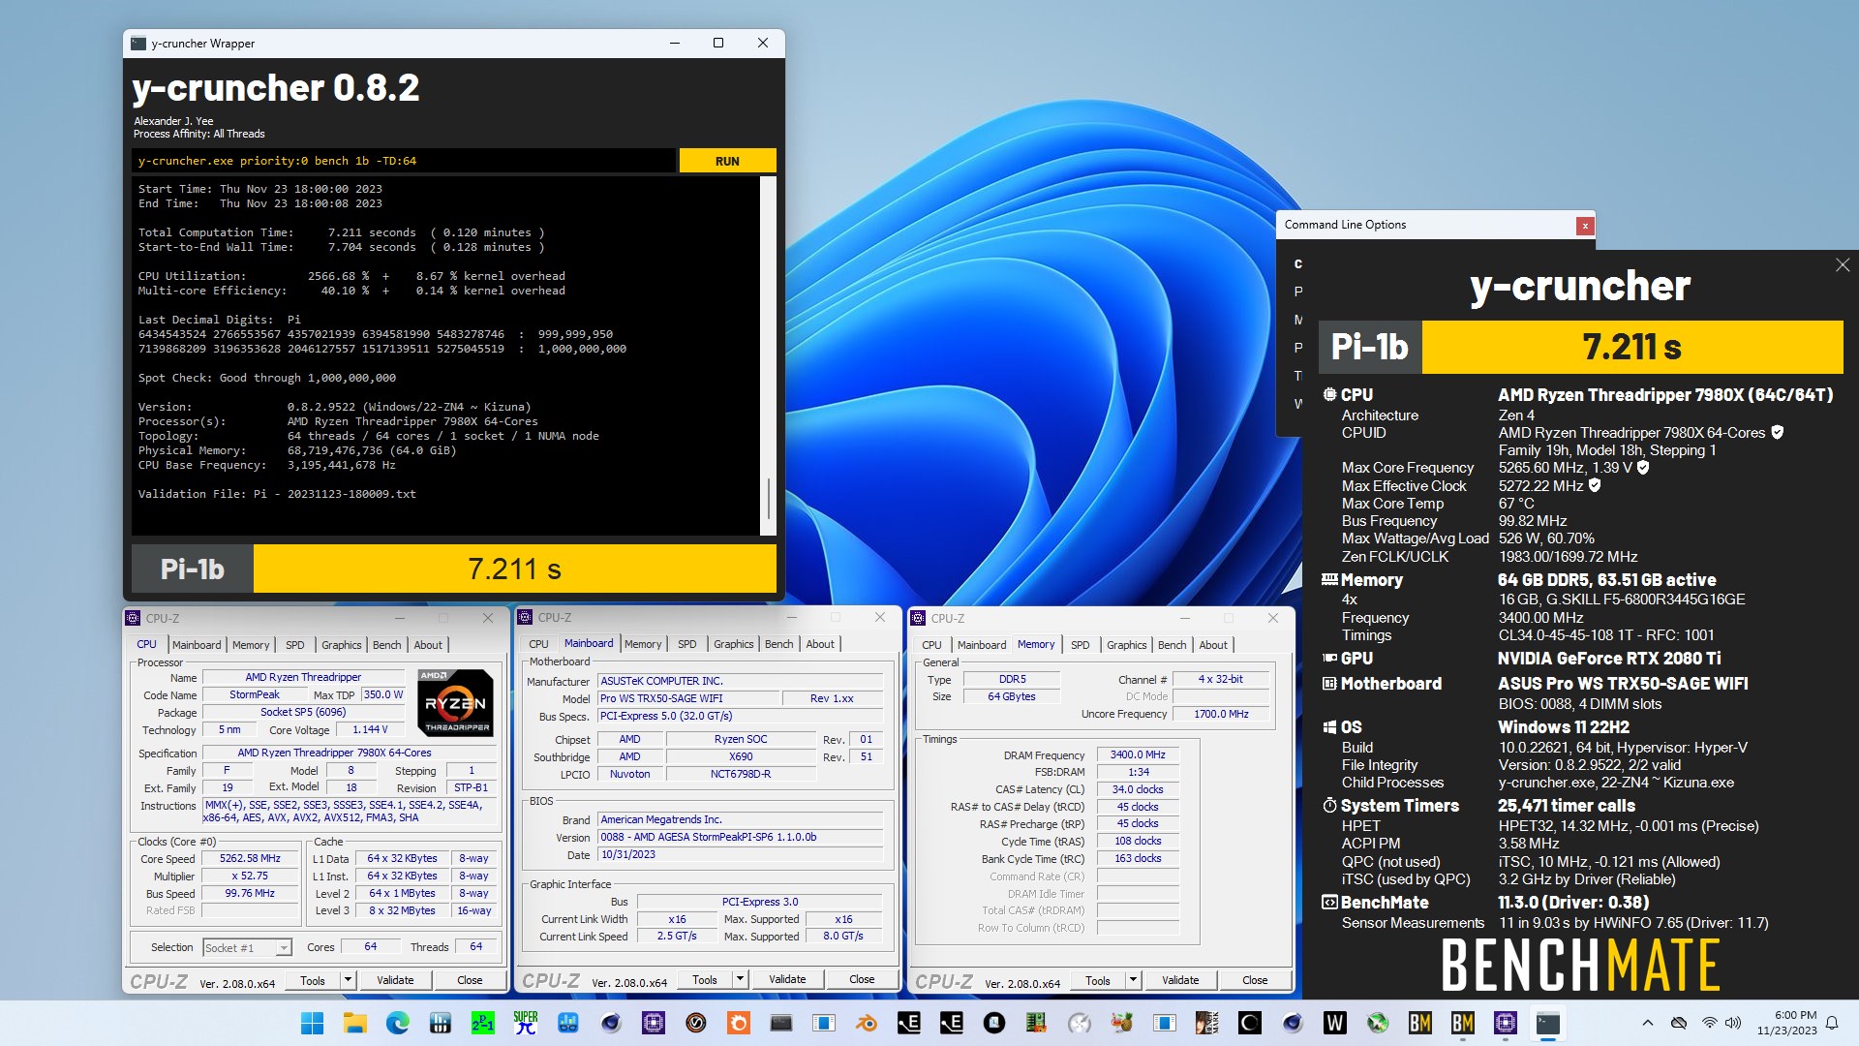
Task: Click the Max TDP value 350.0 W
Action: pyautogui.click(x=383, y=695)
